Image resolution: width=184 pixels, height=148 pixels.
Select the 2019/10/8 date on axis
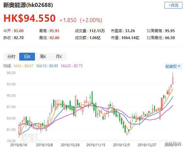[x=44, y=145]
